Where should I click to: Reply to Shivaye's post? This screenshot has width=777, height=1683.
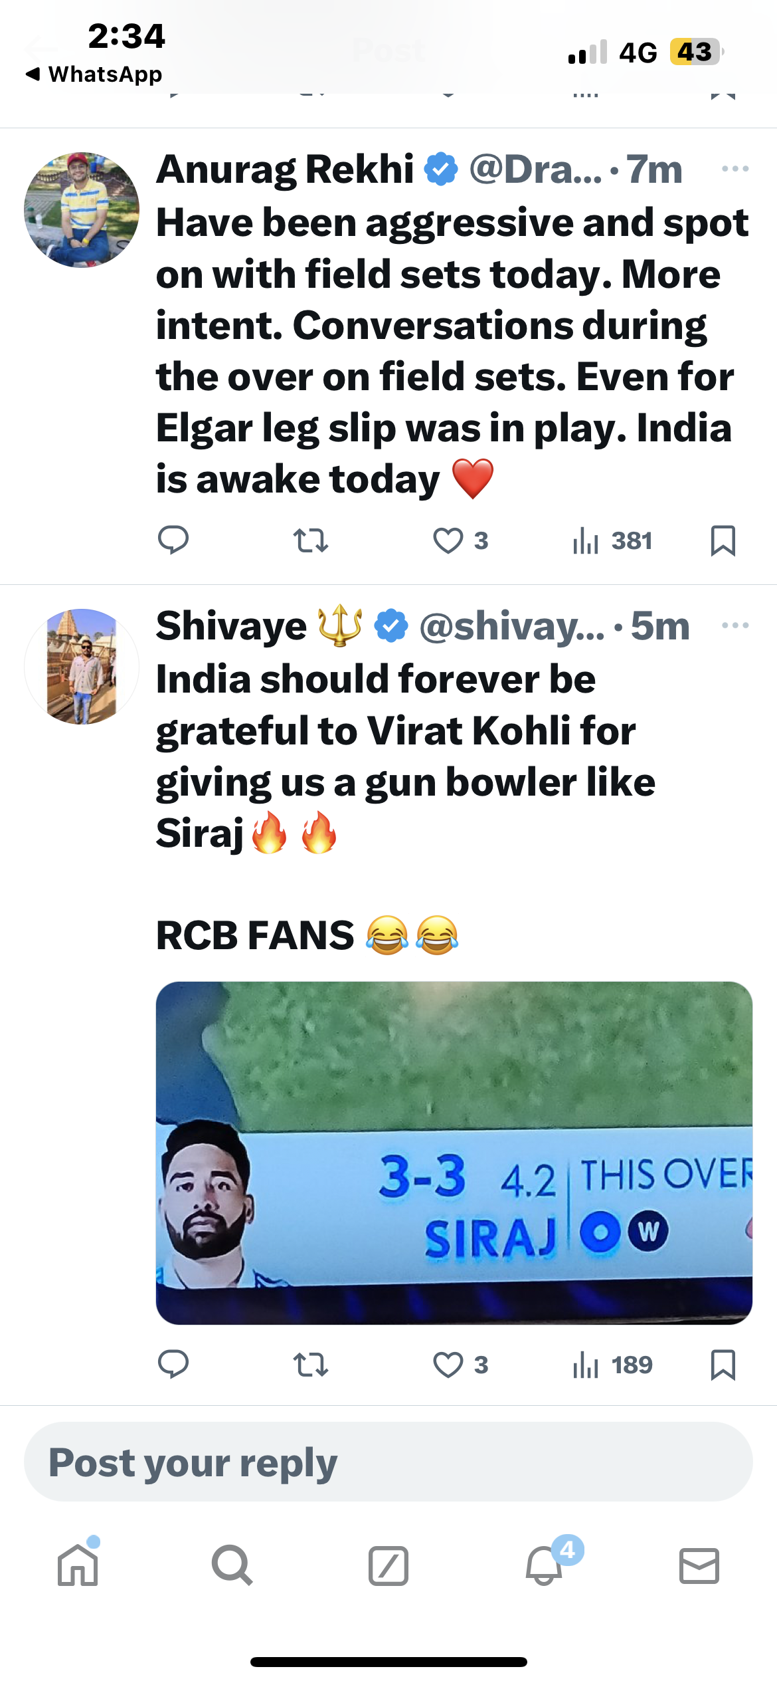tap(173, 1365)
